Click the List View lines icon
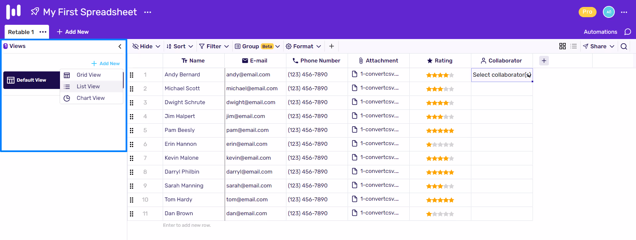 (67, 87)
